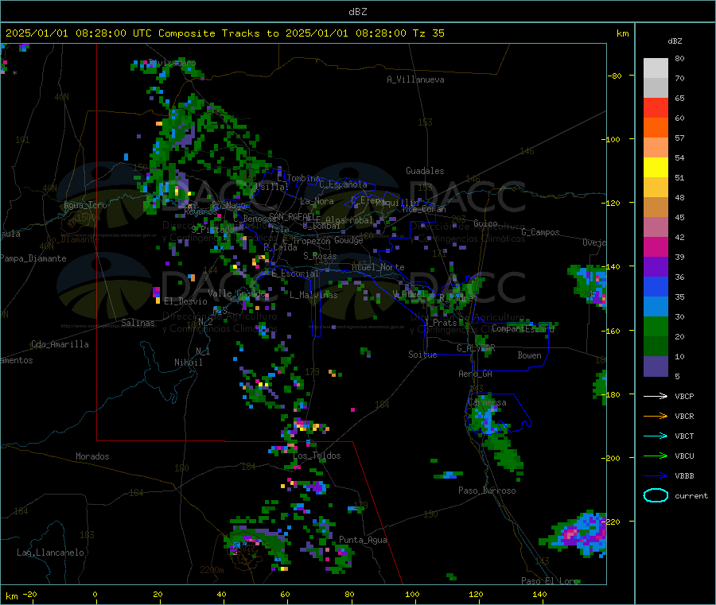Select the royal blue 35-36 dBZ swatch
Screen dimensions: 716x605
[656, 286]
